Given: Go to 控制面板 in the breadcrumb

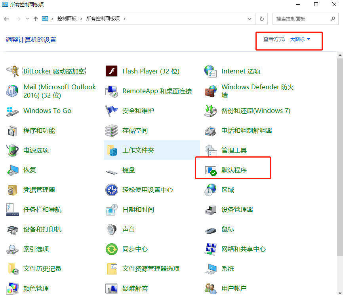Looking at the screenshot, I should [67, 19].
